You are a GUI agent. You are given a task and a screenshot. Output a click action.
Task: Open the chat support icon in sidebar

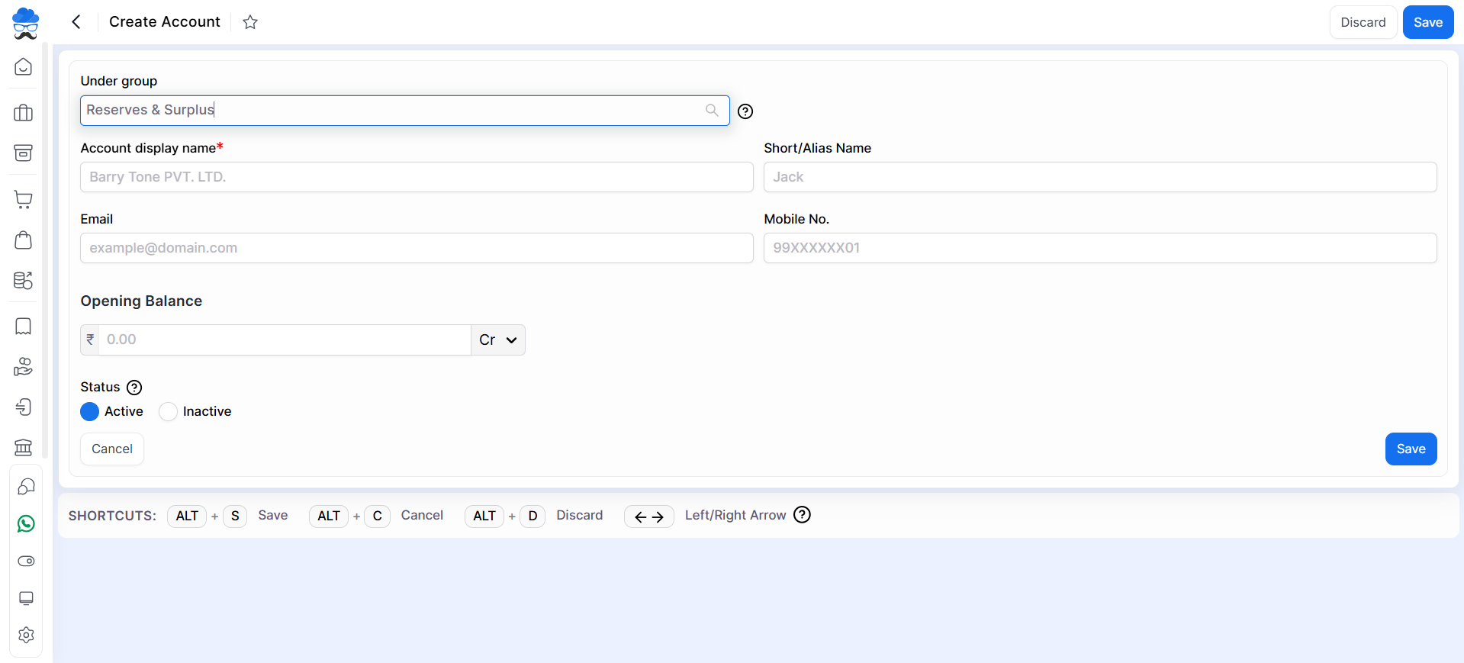[x=26, y=487]
